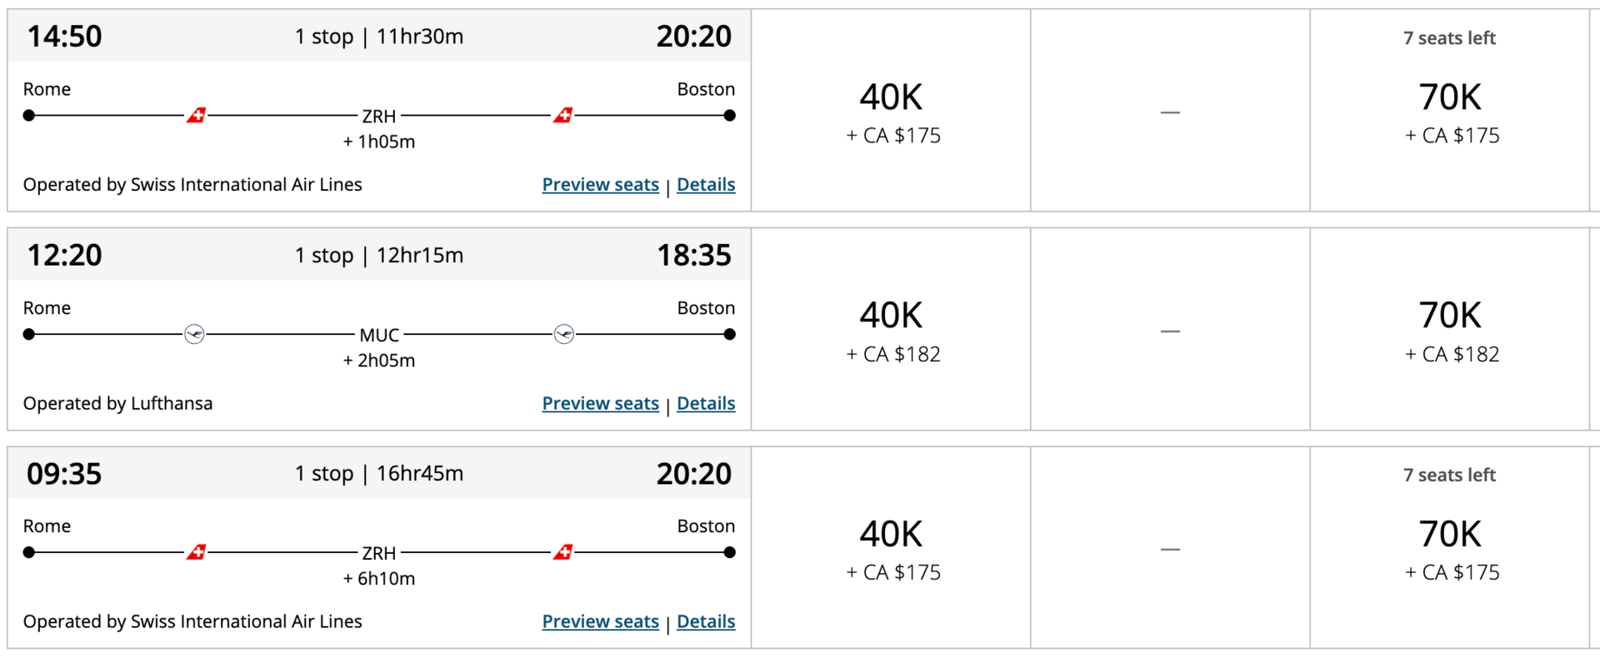
Task: Pick the 70K + CA $182 Lufthansa fare
Action: [x=1450, y=330]
